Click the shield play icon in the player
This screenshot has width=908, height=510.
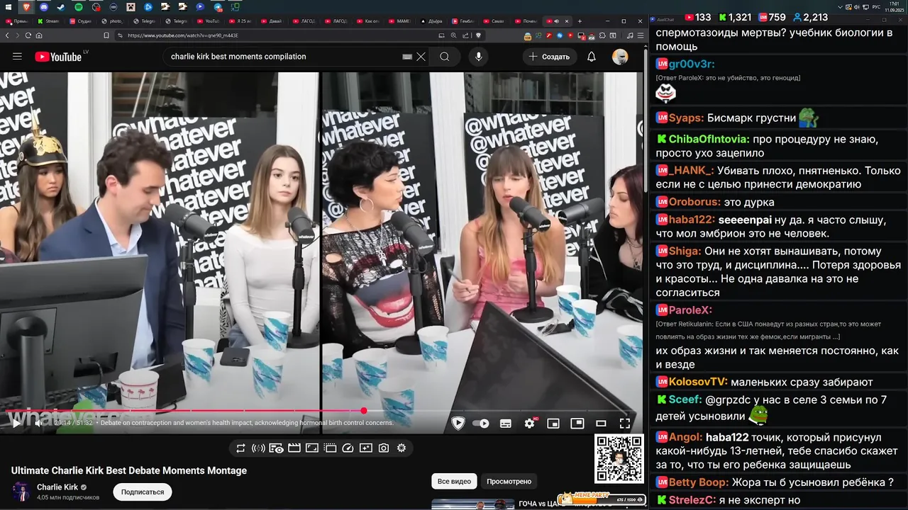(x=458, y=424)
